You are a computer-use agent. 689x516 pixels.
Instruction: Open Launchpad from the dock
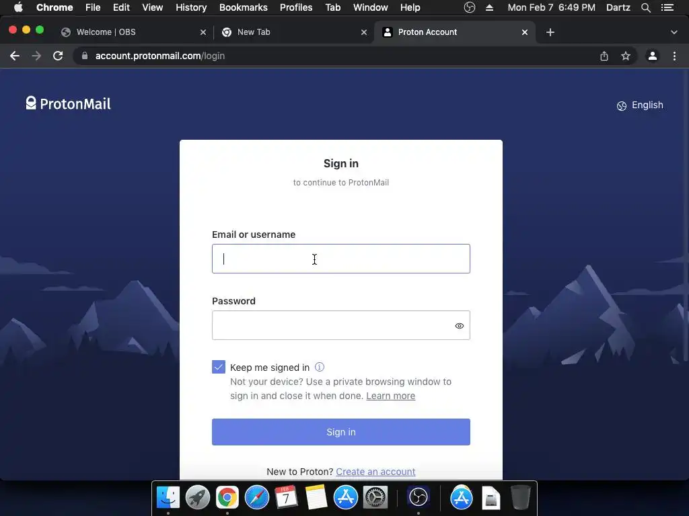(x=198, y=497)
